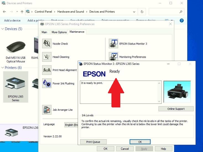Click Devices and Printers breadcrumb
The image size is (203, 152).
[x=102, y=12]
